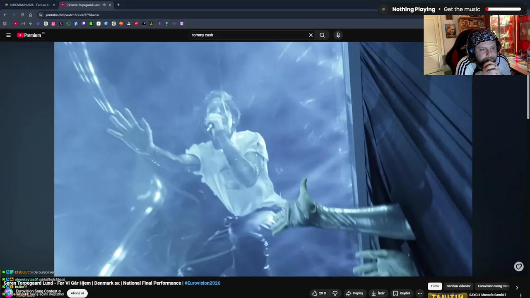530x298 pixels.
Task: Open the Eurovision Song Contest channel link
Action: tap(36, 291)
